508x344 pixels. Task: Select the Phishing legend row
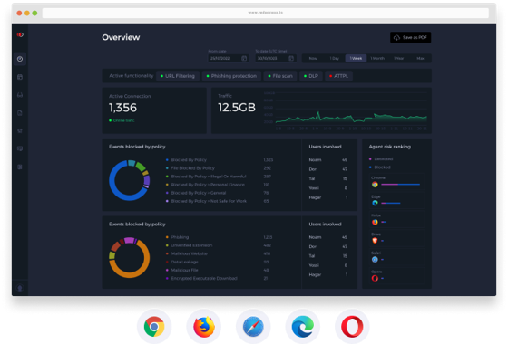coord(220,237)
